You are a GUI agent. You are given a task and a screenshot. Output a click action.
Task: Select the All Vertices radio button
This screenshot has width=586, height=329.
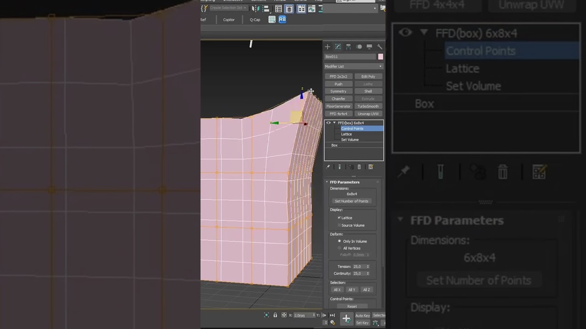339,248
